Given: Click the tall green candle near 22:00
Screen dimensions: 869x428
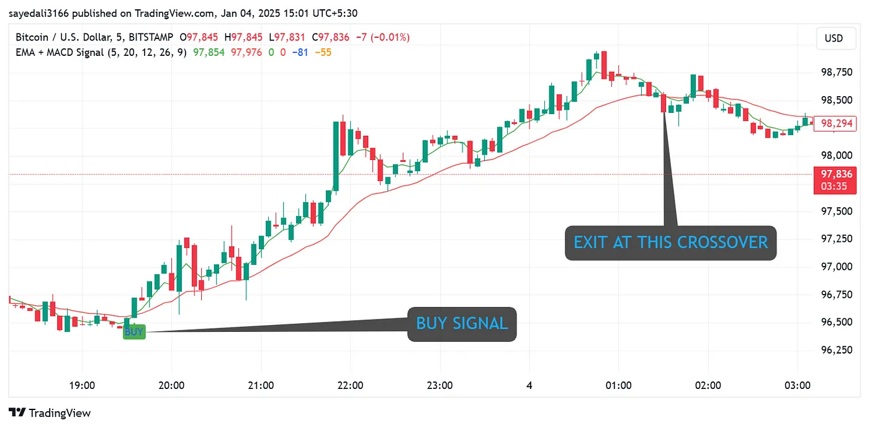Looking at the screenshot, I should pyautogui.click(x=336, y=155).
